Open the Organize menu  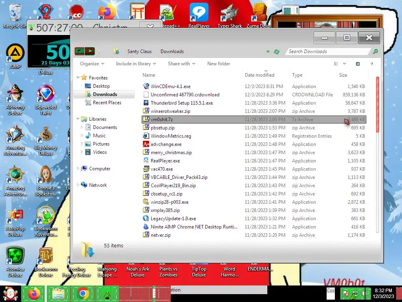click(92, 64)
